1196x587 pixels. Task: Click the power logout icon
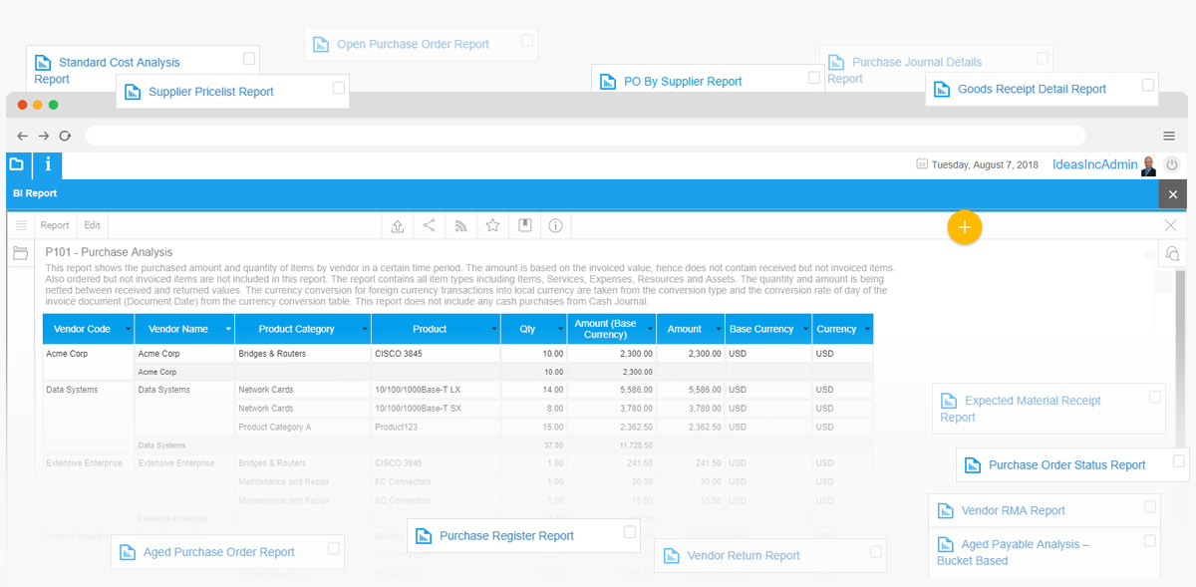1172,165
